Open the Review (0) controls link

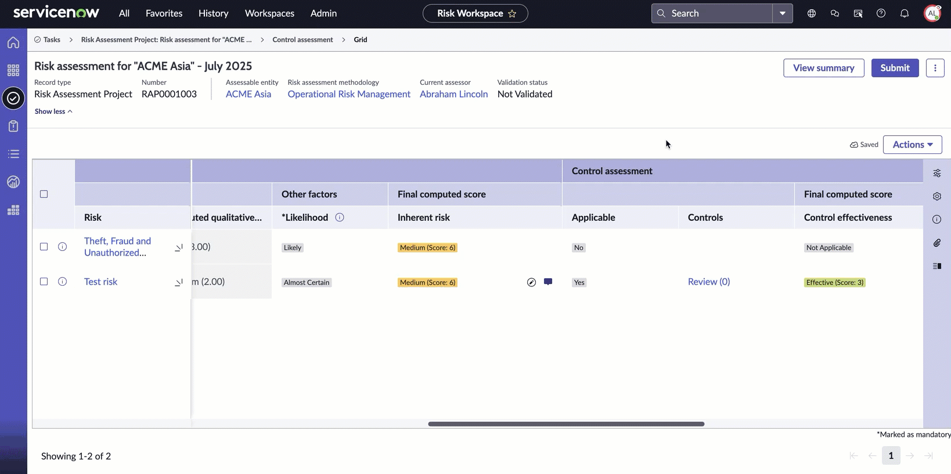709,282
